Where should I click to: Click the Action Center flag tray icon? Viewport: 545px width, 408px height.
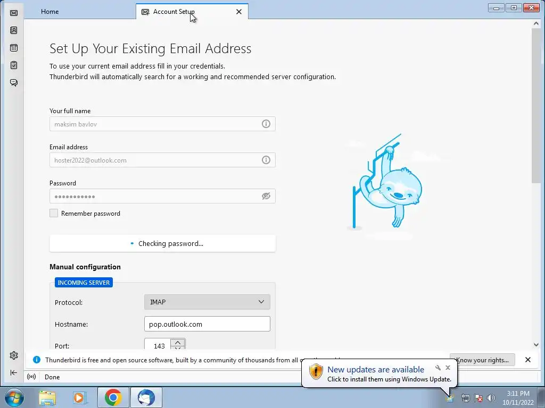[x=478, y=398]
